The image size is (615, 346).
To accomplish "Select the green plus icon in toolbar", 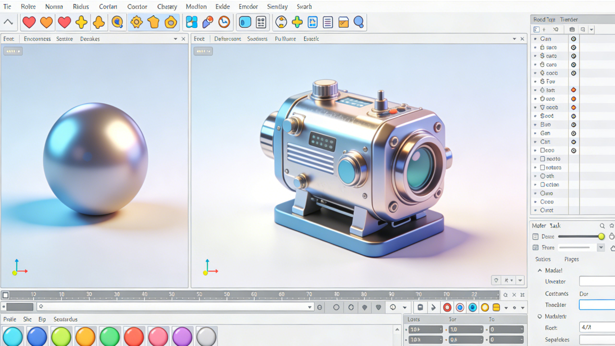I will click(297, 22).
